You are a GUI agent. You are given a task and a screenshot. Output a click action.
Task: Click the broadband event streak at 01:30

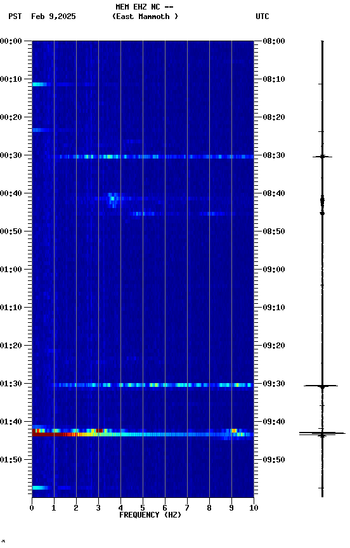(152, 385)
